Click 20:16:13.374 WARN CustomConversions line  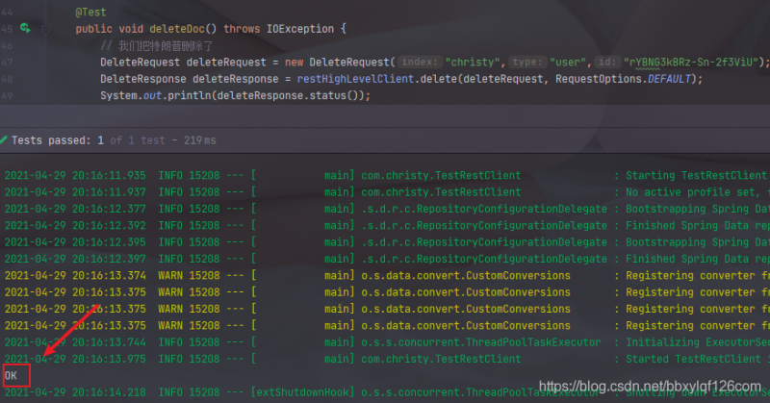387,275
